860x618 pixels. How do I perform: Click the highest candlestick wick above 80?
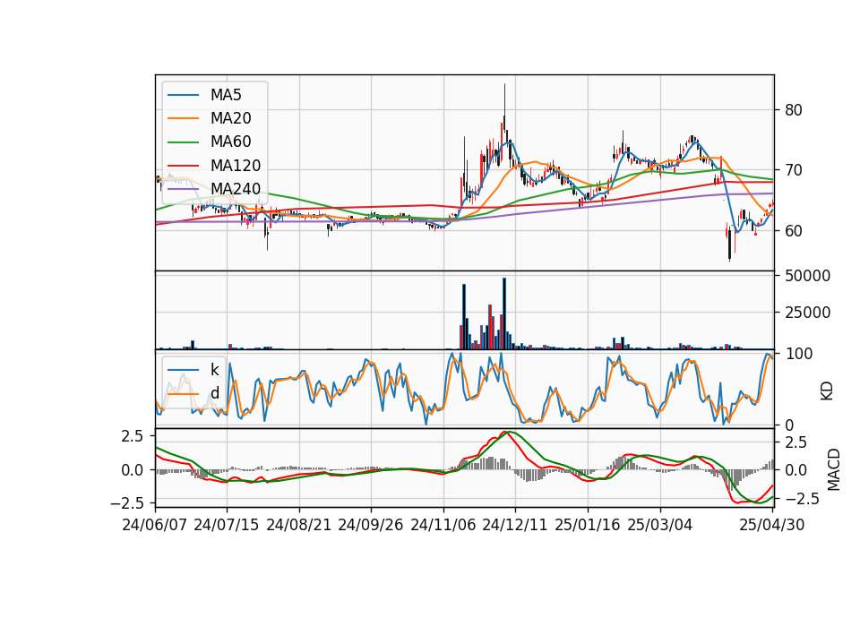pos(504,99)
